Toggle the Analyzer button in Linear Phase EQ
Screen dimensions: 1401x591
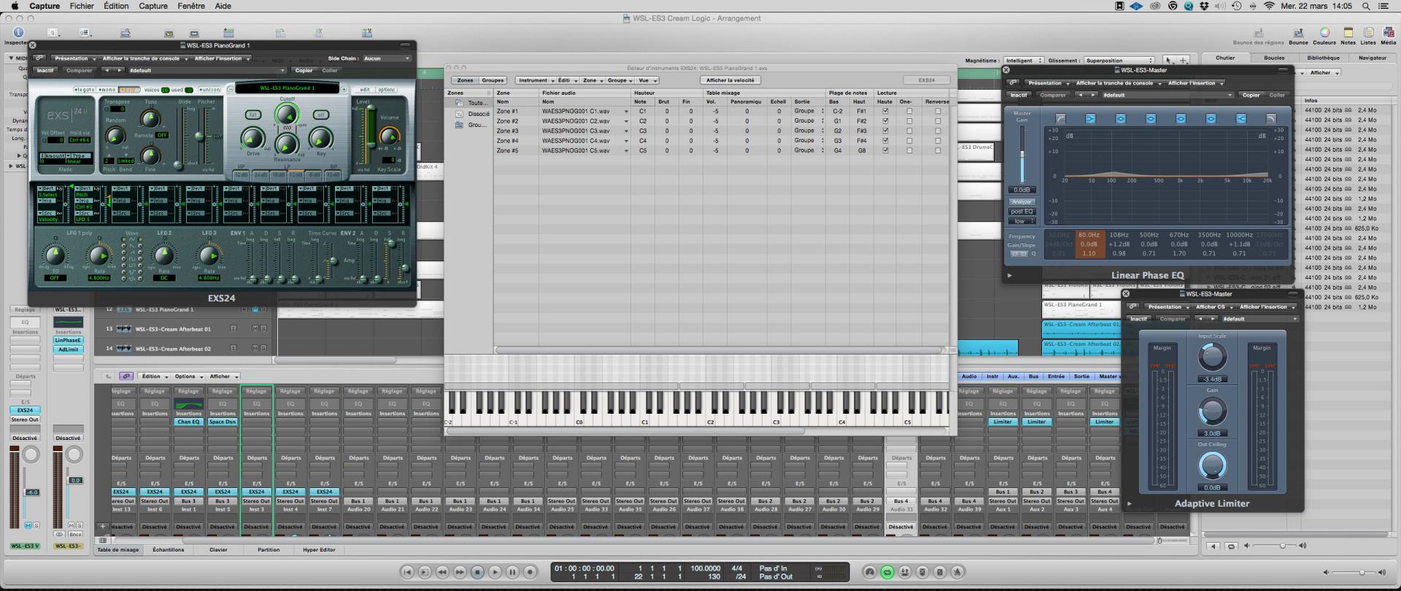pos(1022,202)
